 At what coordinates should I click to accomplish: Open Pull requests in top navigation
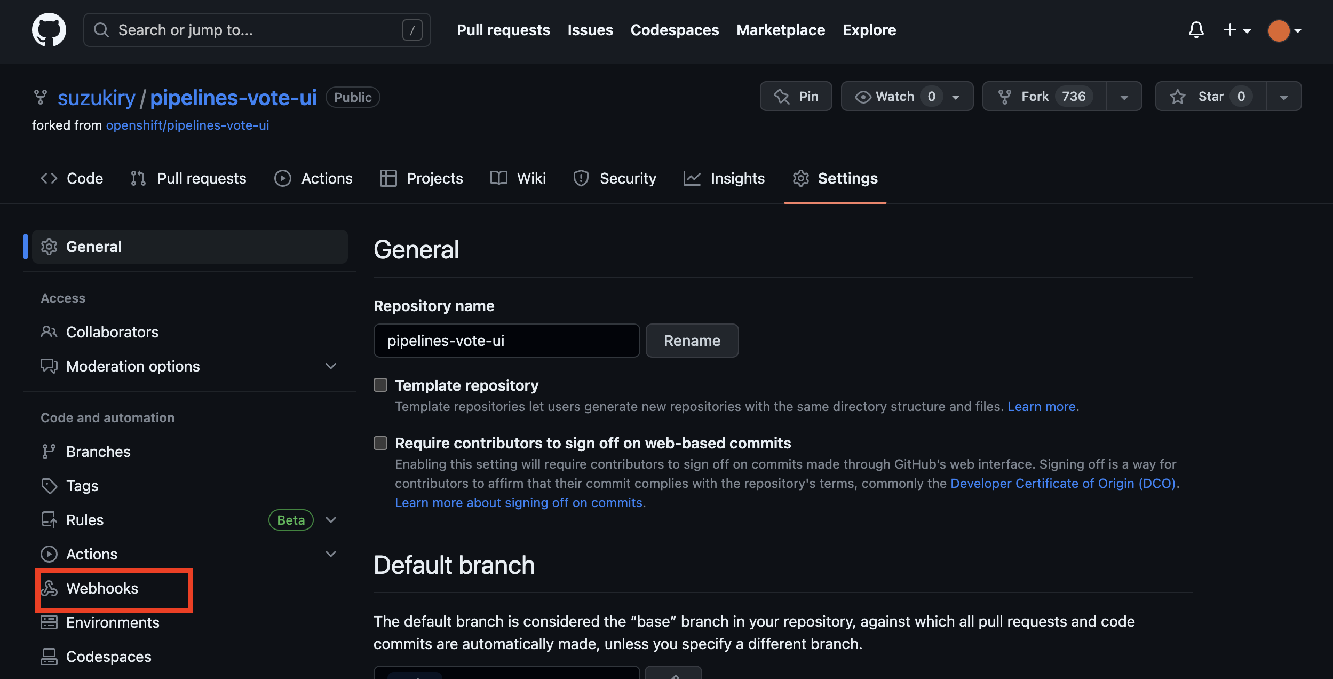(x=503, y=30)
